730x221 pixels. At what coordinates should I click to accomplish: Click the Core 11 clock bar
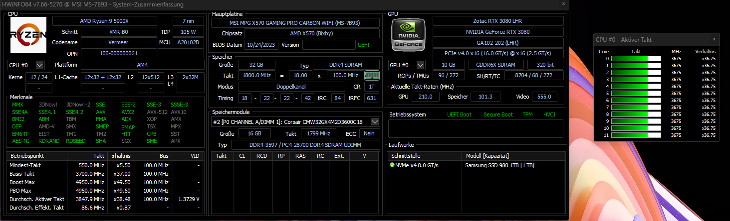tap(636, 135)
